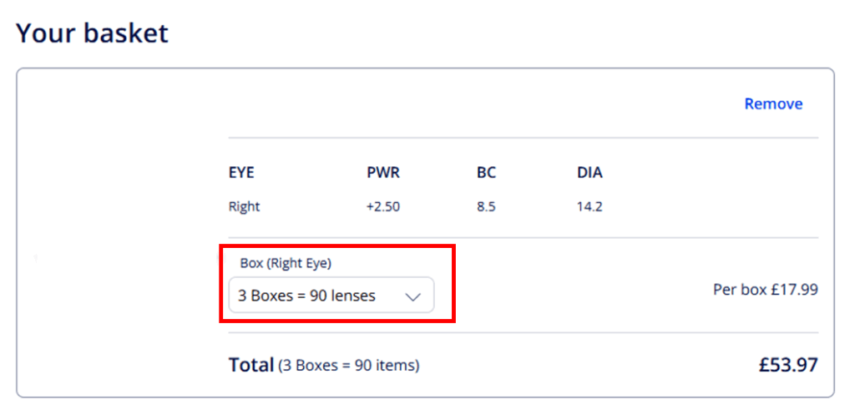Screen dimensions: 855x420
Task: Click the £53.97 total price
Action: point(788,365)
